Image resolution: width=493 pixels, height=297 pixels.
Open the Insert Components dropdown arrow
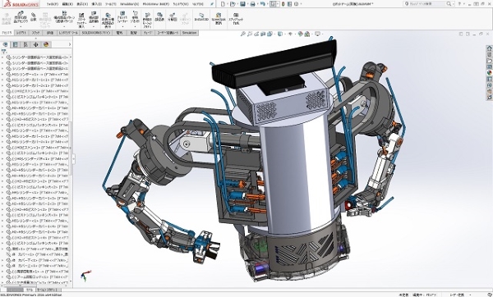21,27
